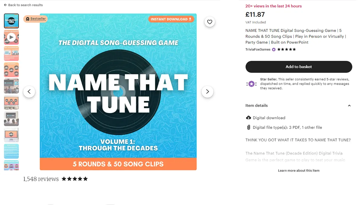
Task: Go back to search results
Action: [23, 5]
